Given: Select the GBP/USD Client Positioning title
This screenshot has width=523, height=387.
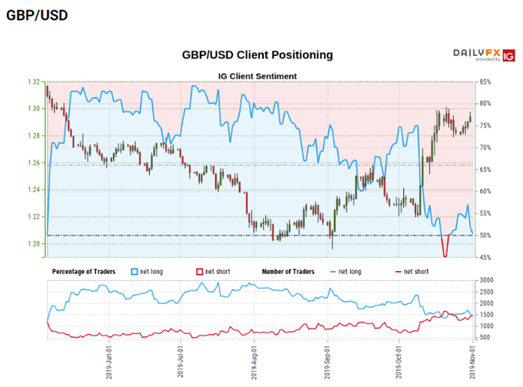Looking at the screenshot, I should click(257, 55).
